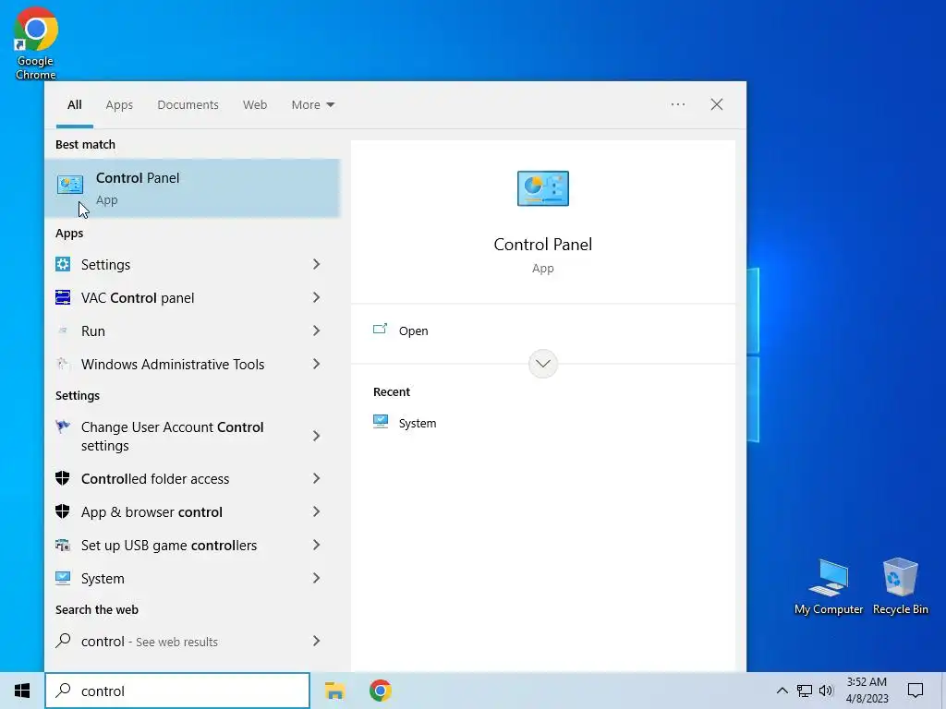Expand more actions chevron in preview pane
This screenshot has height=709, width=946.
pyautogui.click(x=543, y=364)
